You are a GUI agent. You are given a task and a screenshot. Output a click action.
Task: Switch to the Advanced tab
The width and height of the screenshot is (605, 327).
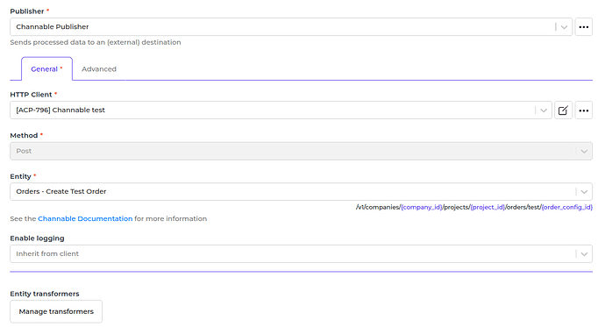point(99,69)
